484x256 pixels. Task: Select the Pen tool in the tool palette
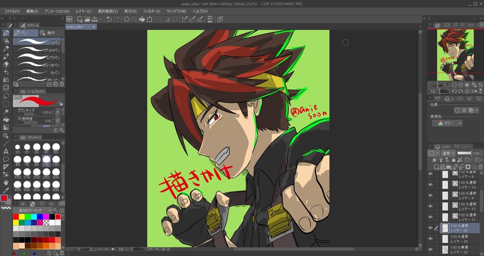(6, 33)
